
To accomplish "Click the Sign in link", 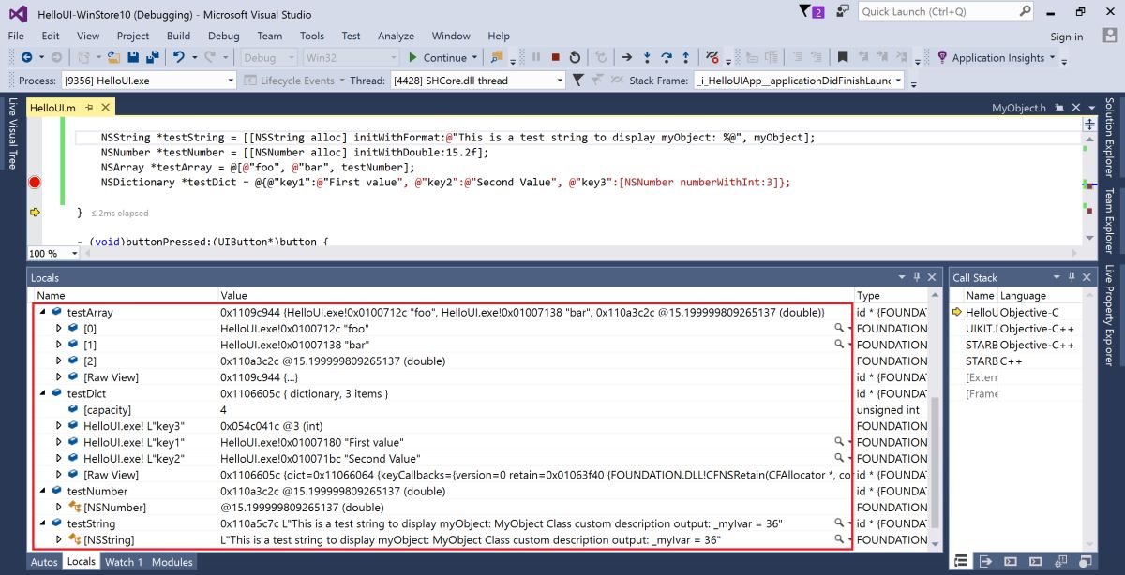I will pos(1067,37).
